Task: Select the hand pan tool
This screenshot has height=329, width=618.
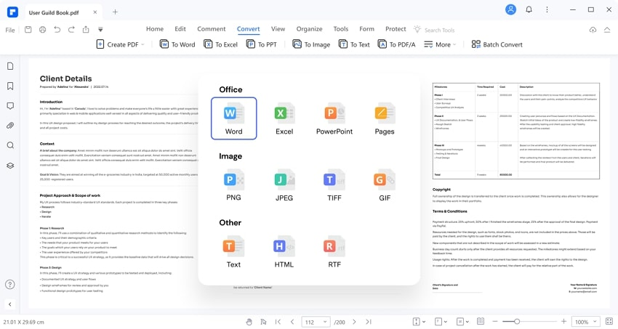Action: [x=249, y=322]
